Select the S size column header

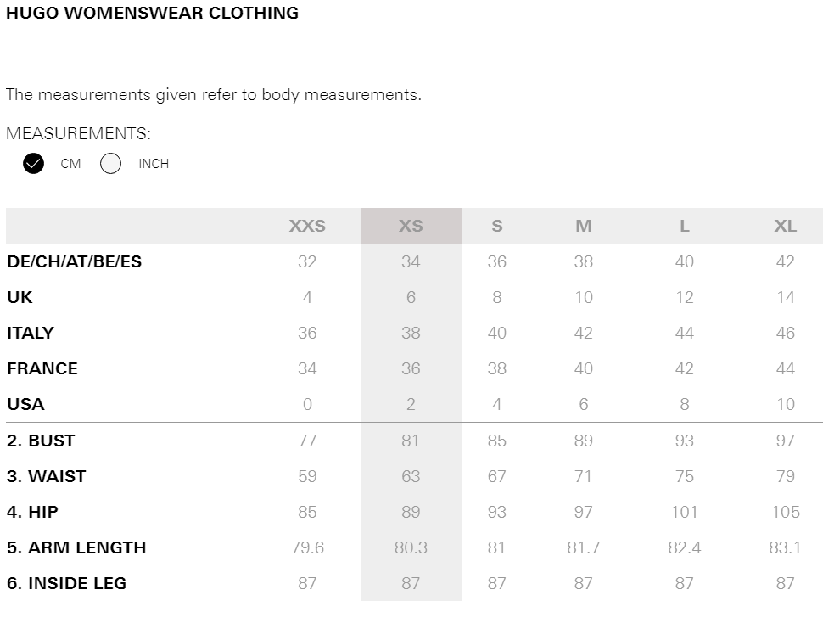pos(497,226)
